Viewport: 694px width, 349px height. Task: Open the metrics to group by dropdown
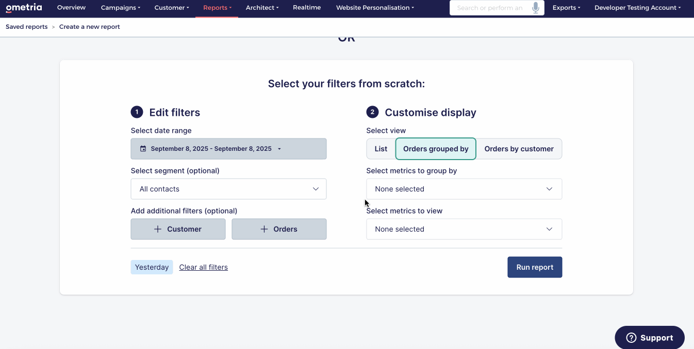[464, 188]
